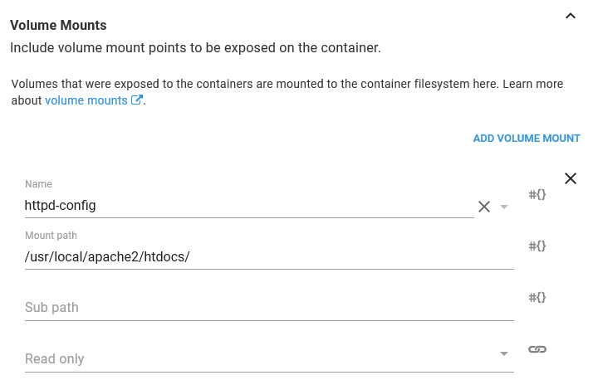Open the volume mounts documentation link

click(x=86, y=100)
